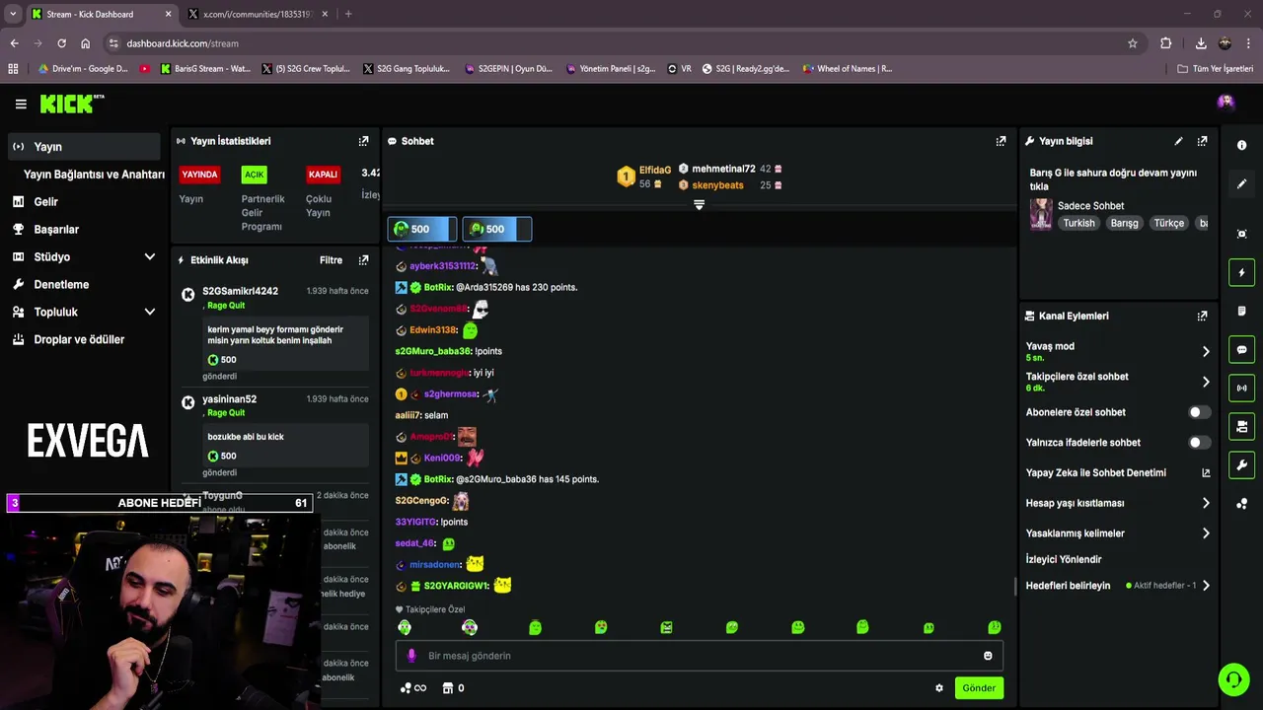Click the second 500 kicks gift button

tap(496, 229)
